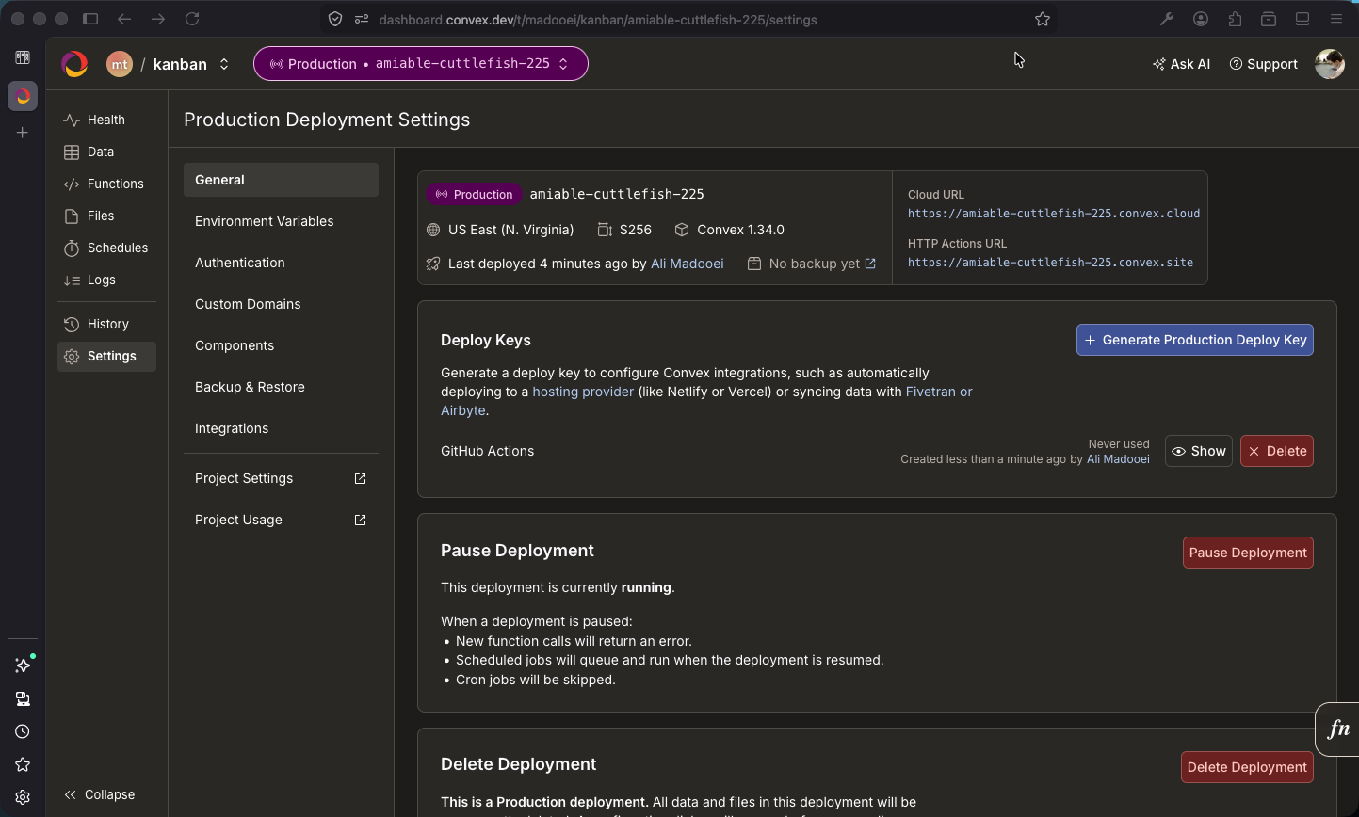Reload the page

pos(192,19)
